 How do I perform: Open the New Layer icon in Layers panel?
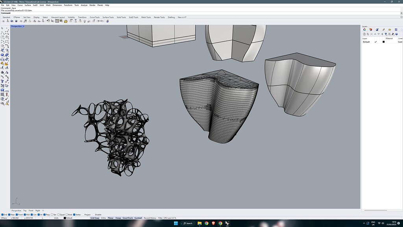pyautogui.click(x=364, y=34)
